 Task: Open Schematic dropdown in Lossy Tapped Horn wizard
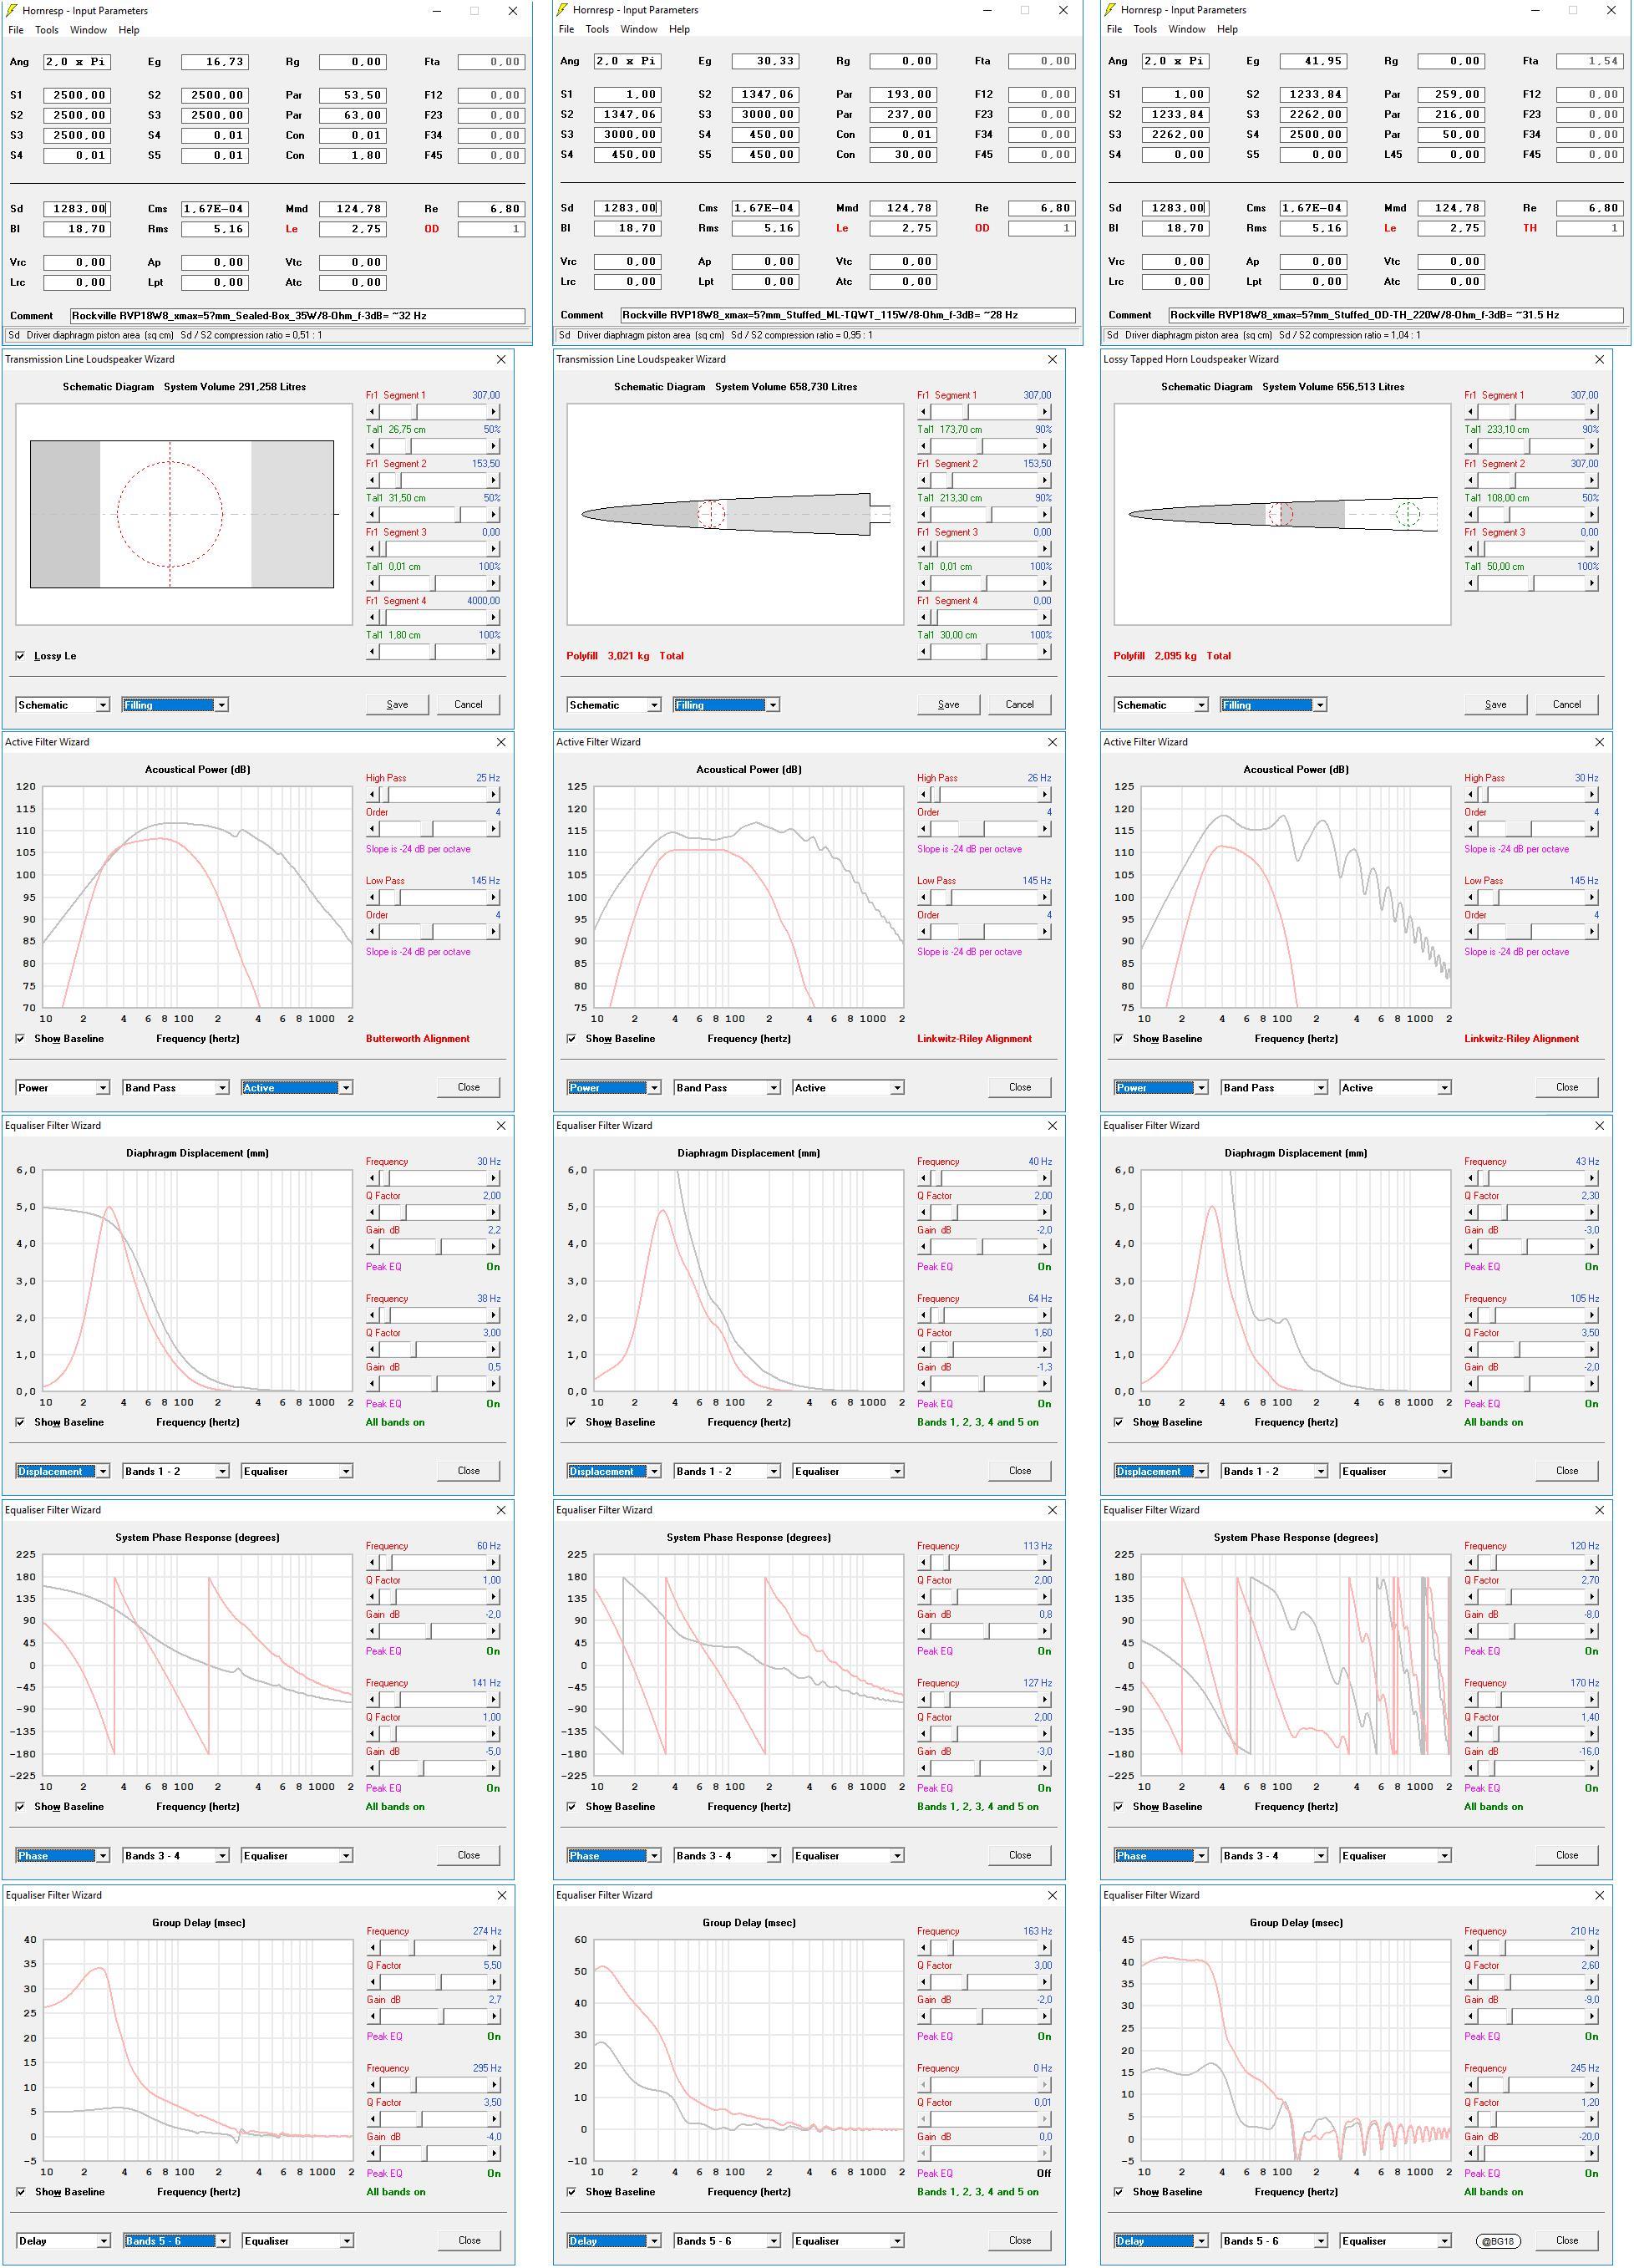(x=1161, y=705)
